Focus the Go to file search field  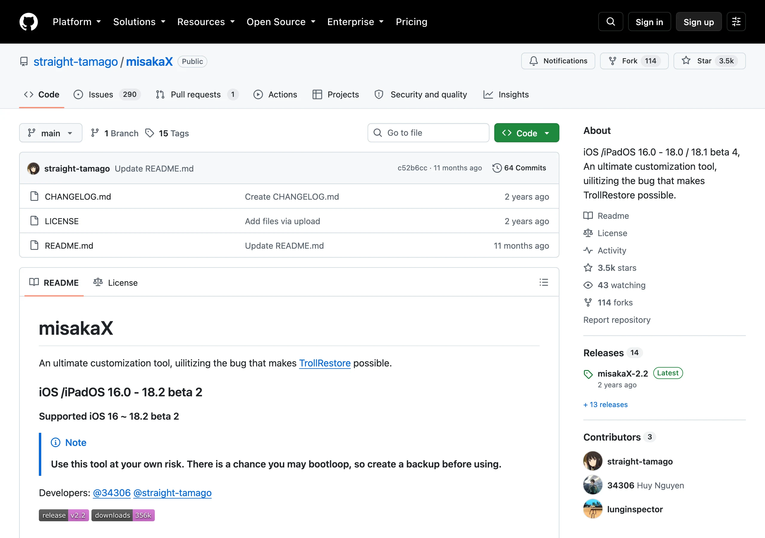[428, 133]
